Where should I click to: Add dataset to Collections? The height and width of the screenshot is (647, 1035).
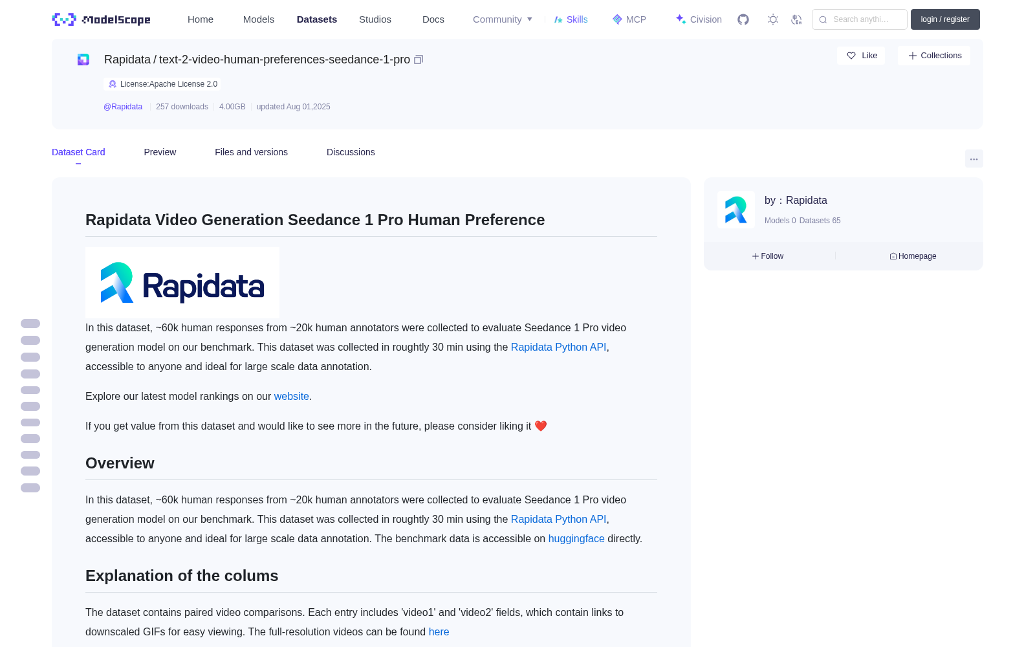pyautogui.click(x=934, y=56)
